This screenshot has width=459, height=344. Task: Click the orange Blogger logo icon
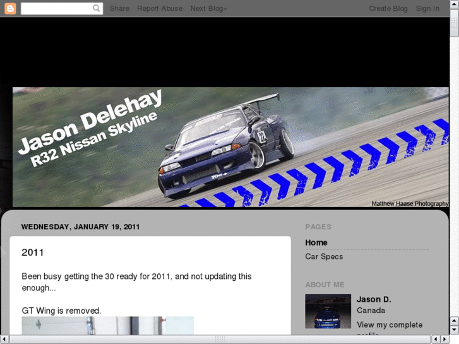click(x=10, y=8)
